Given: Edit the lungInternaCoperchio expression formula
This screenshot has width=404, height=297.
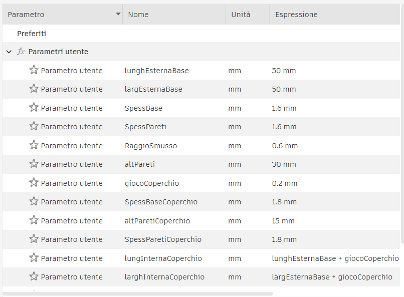Looking at the screenshot, I should pyautogui.click(x=335, y=258).
